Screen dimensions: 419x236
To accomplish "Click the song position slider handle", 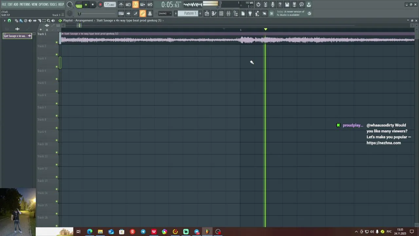I will 79,13.
